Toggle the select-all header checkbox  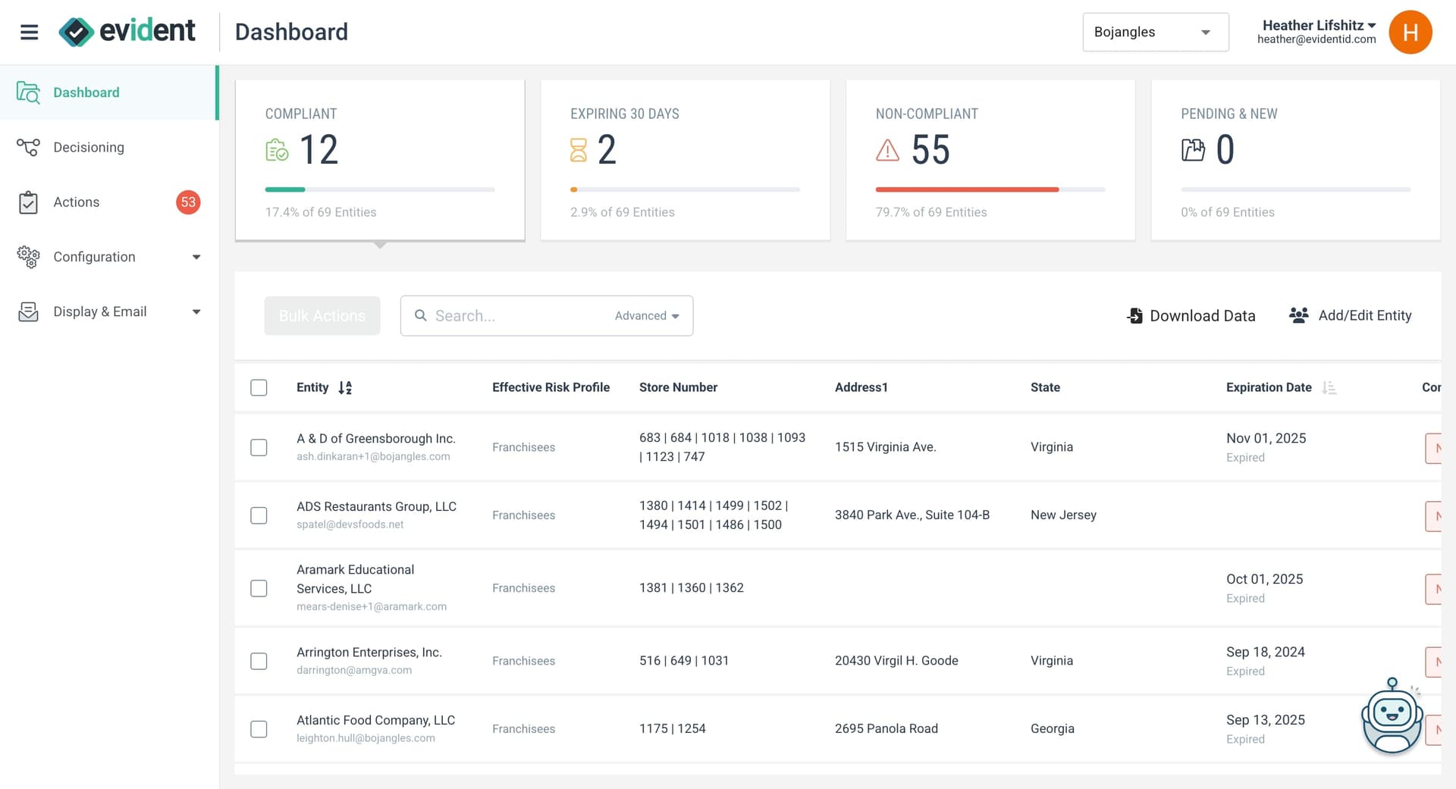259,387
